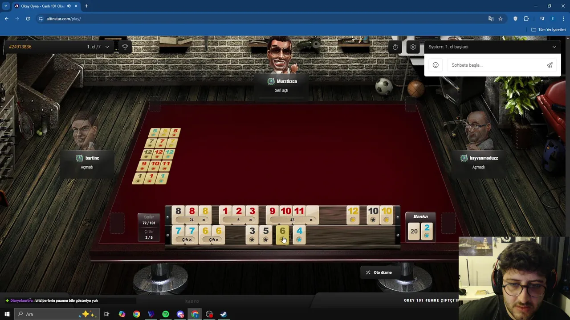Viewport: 570px width, 320px height.
Task: Click the game ID #24913836
Action: pyautogui.click(x=20, y=47)
